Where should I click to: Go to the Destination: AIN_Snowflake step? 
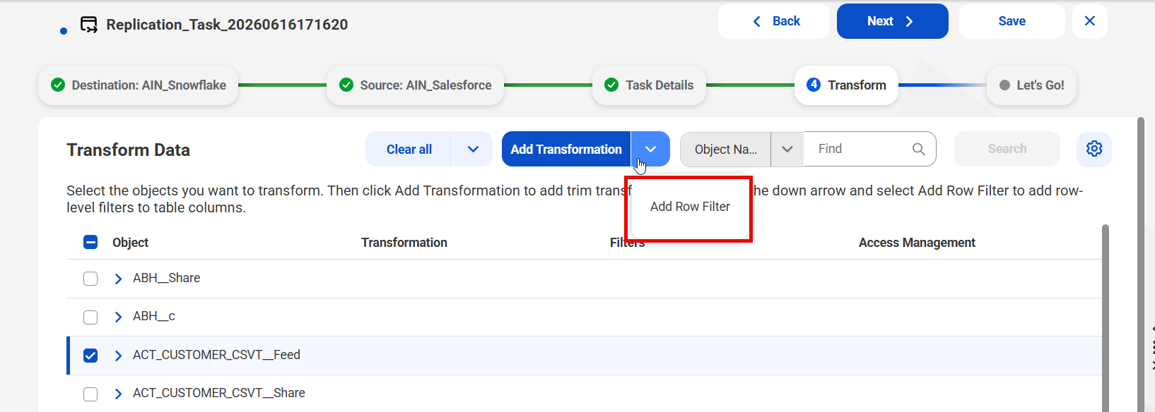tap(138, 85)
